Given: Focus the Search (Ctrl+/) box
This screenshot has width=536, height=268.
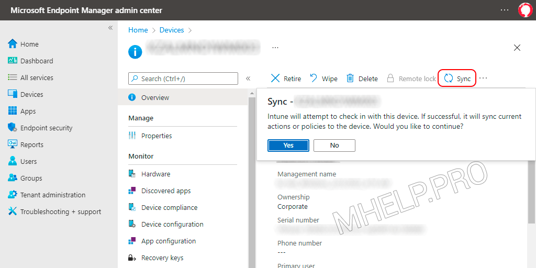Looking at the screenshot, I should pyautogui.click(x=183, y=79).
